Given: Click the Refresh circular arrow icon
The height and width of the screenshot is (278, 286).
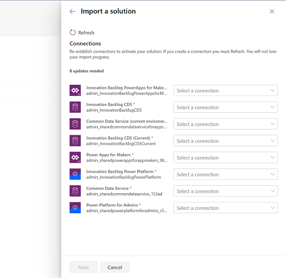Looking at the screenshot, I should tap(73, 33).
